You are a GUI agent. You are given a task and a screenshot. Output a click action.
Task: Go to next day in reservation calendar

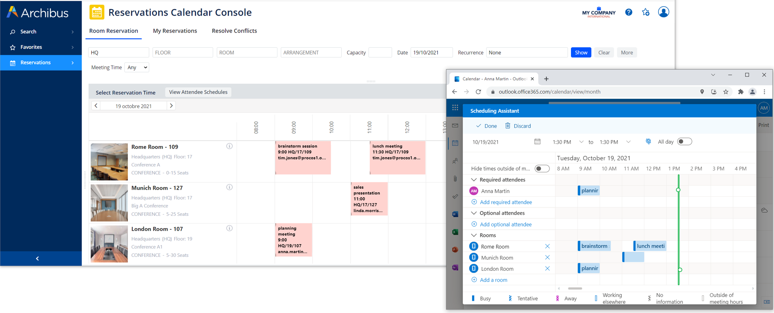(x=171, y=106)
